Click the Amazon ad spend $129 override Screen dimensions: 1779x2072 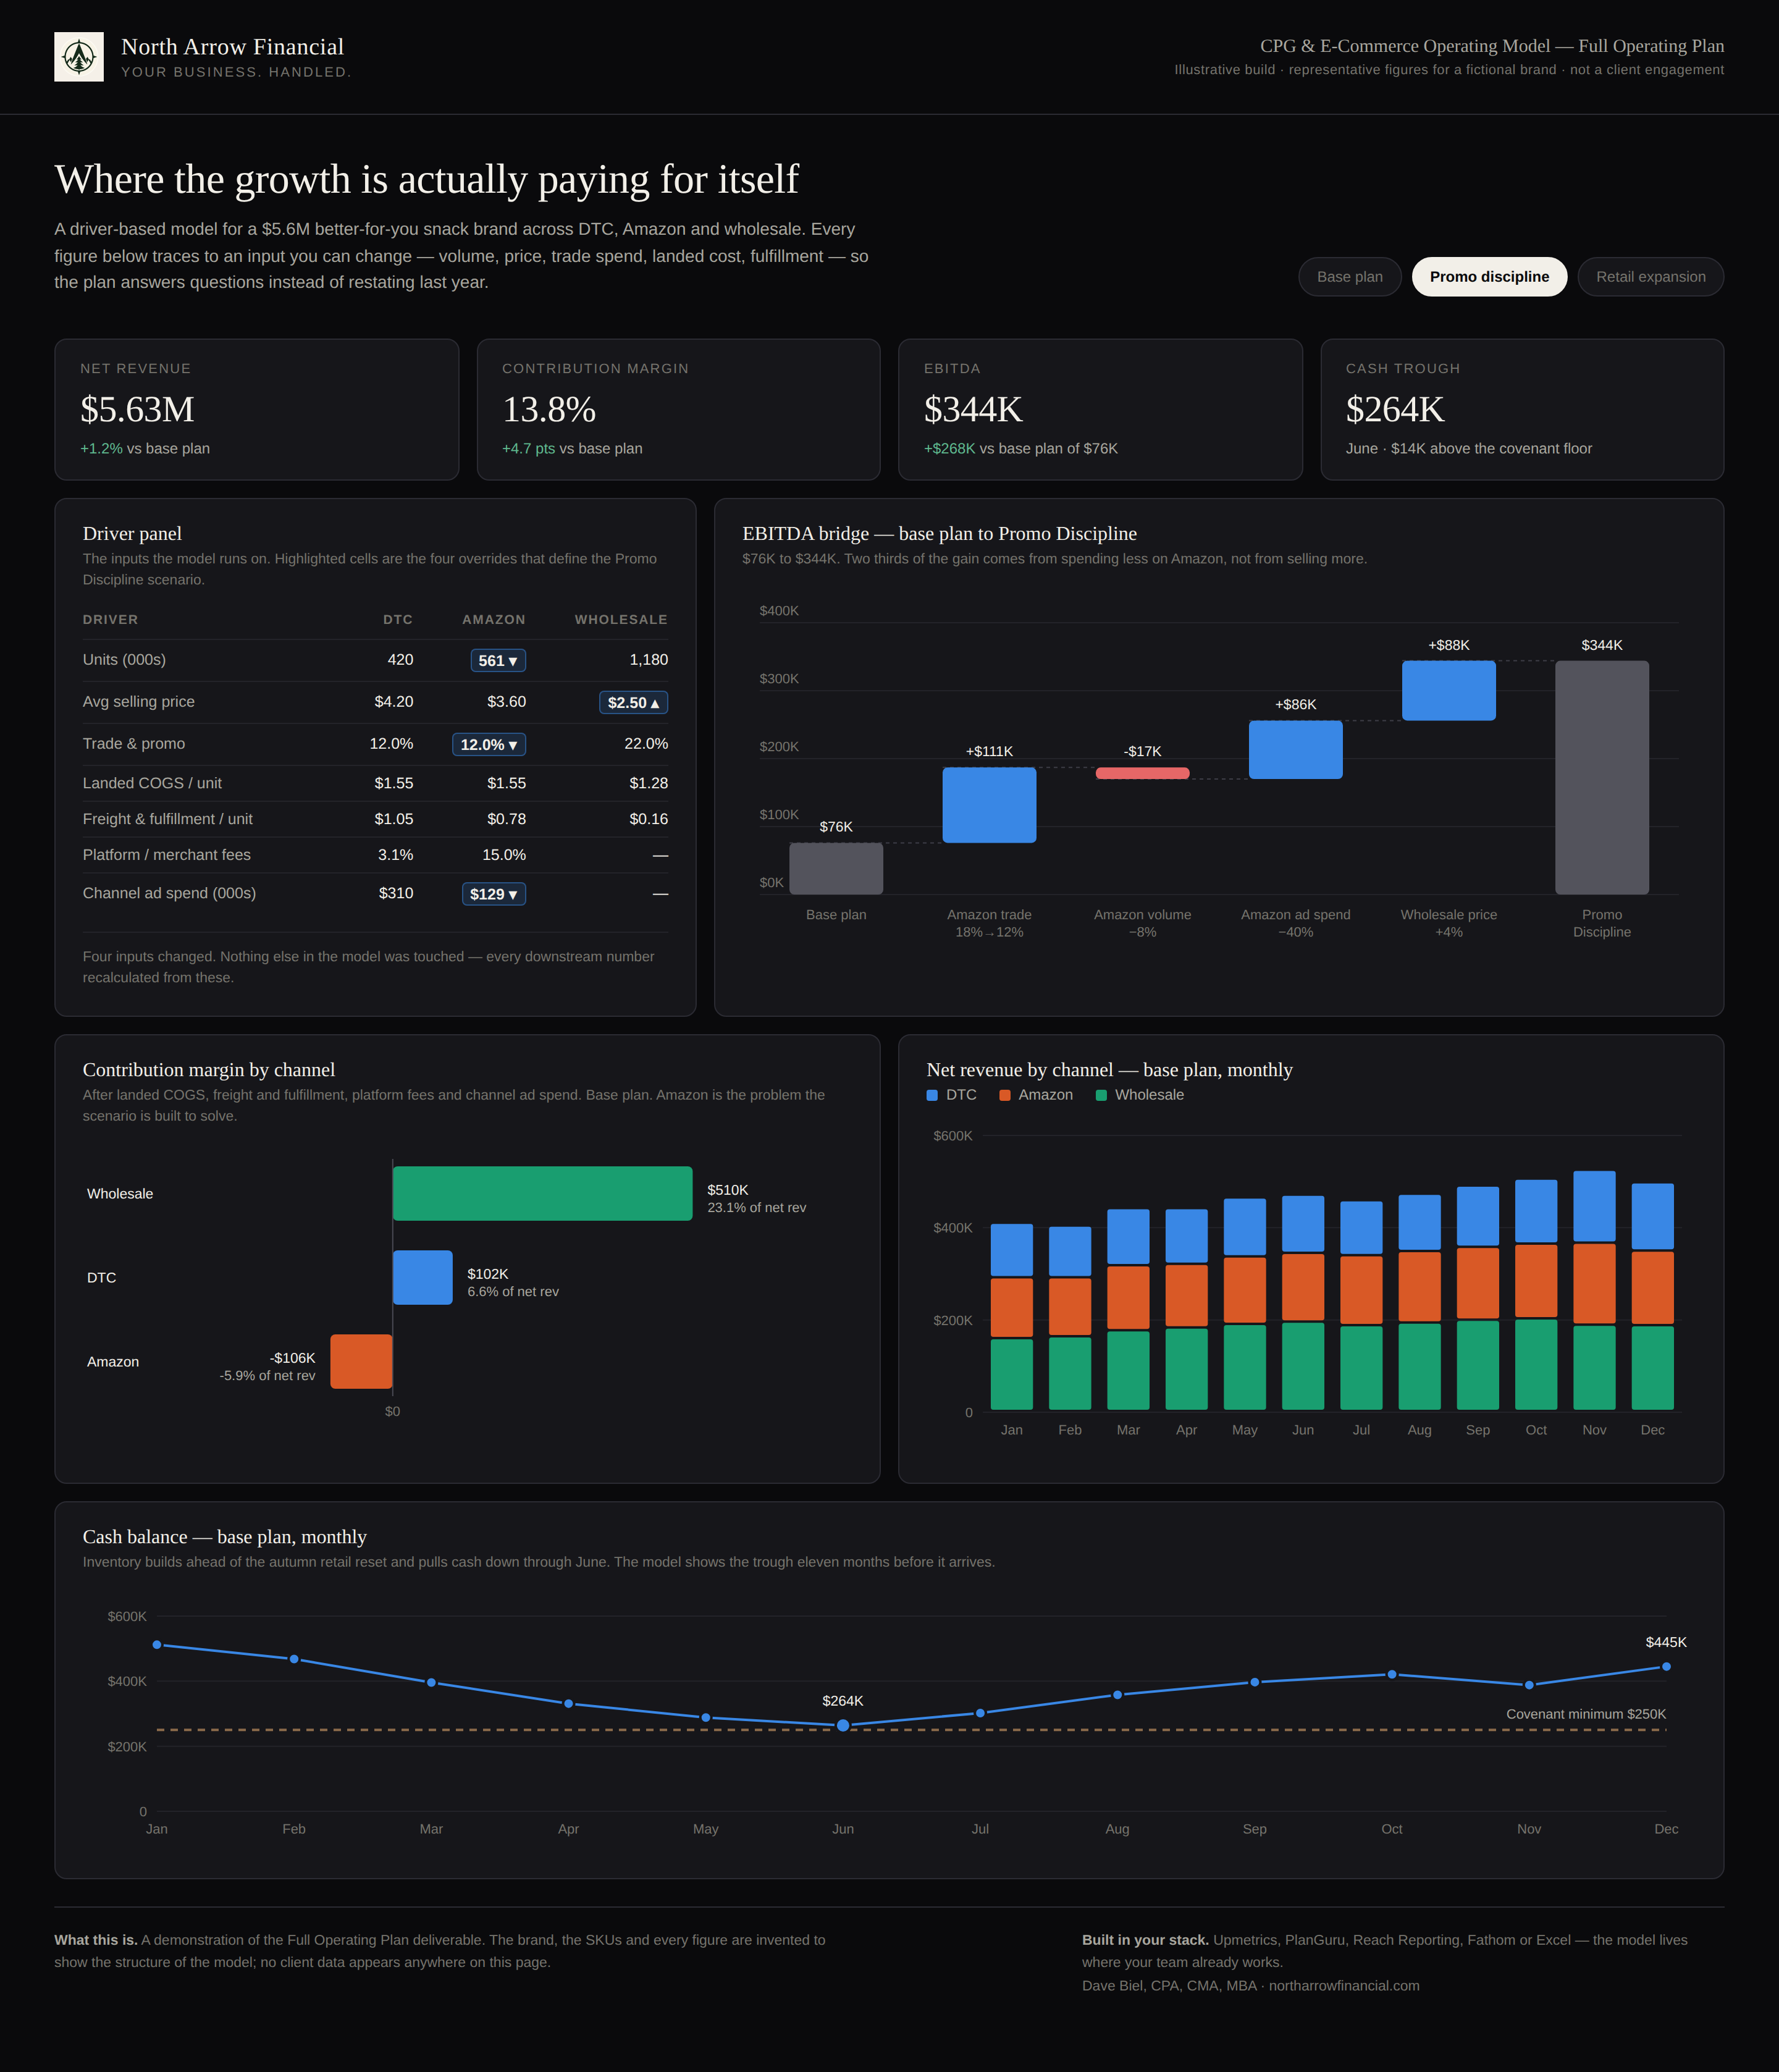(494, 894)
